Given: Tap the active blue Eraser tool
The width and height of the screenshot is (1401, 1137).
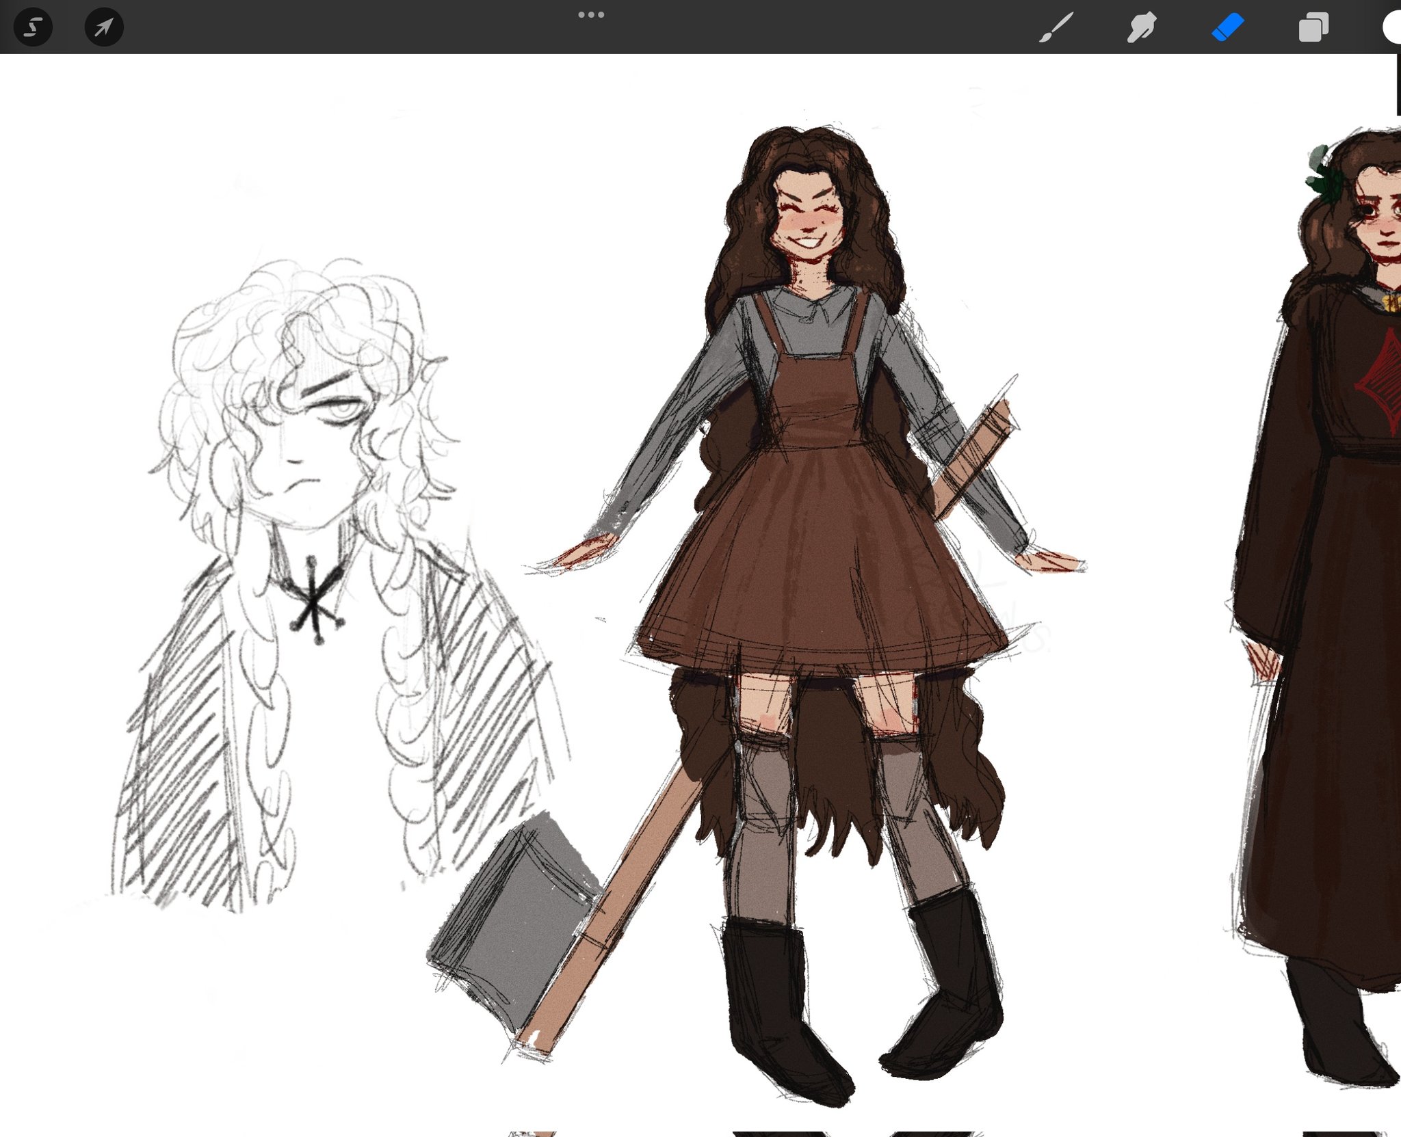Looking at the screenshot, I should click(x=1227, y=28).
